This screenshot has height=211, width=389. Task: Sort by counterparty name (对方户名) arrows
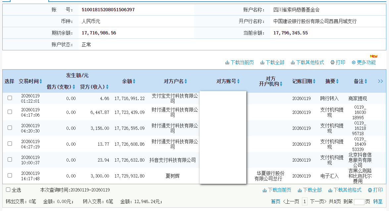[186, 81]
